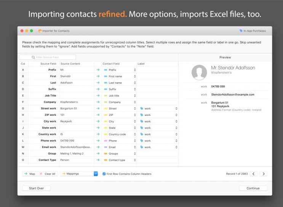
Task: Click the Preview panel heading
Action: 225,57
